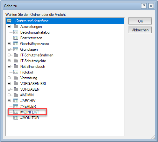
Task: Select the IT-Schutzobjekte entry
Action: (x=33, y=61)
